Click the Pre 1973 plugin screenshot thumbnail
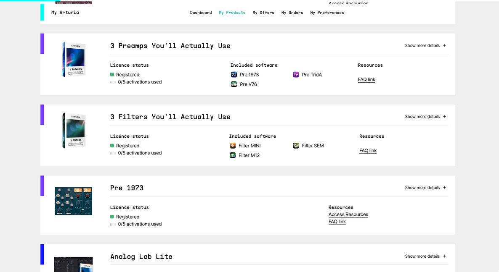Viewport: 499px width, 272px height. coord(73,201)
